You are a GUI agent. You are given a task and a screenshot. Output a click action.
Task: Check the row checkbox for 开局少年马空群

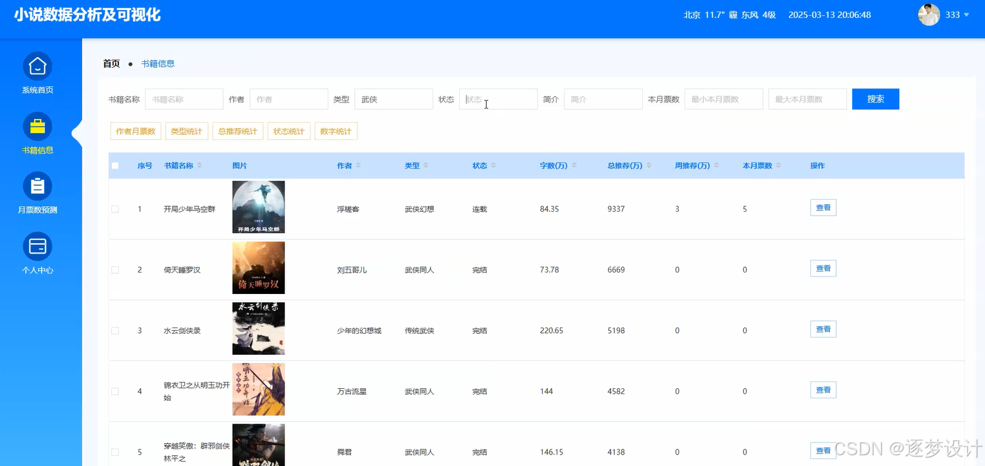pos(115,208)
